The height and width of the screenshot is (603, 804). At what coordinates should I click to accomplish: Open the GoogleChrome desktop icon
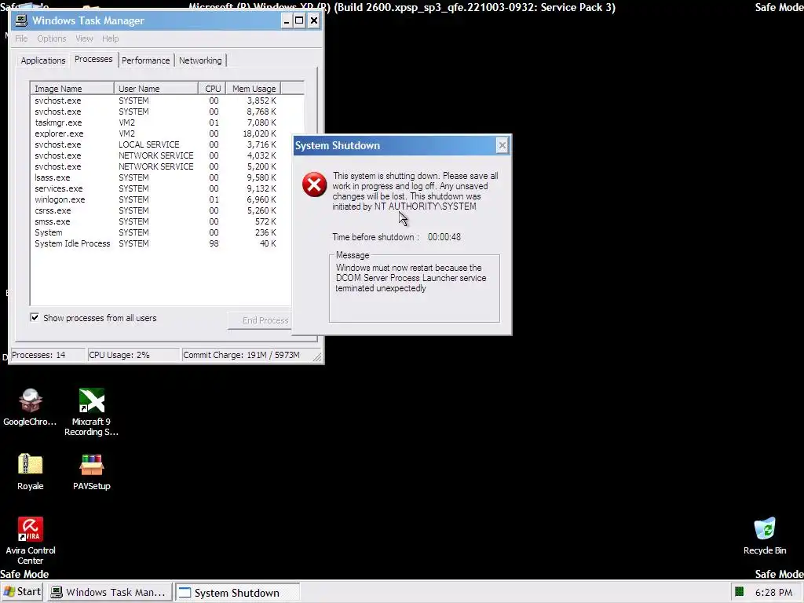31,407
